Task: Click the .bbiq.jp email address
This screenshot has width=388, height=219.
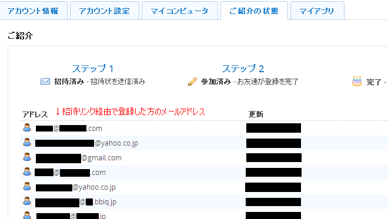Action: click(76, 202)
